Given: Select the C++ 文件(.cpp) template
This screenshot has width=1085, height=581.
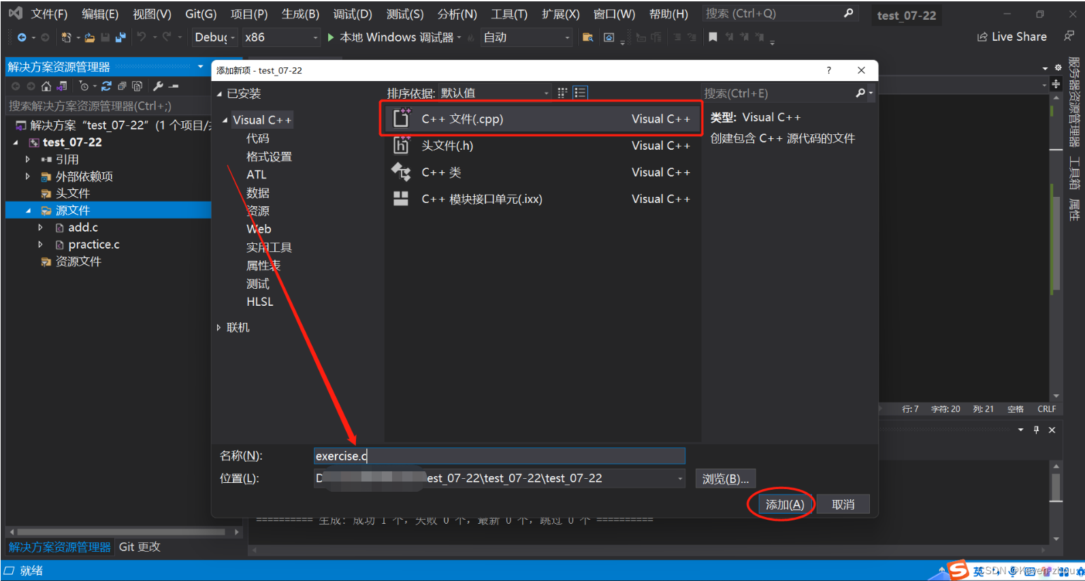Looking at the screenshot, I should 542,119.
